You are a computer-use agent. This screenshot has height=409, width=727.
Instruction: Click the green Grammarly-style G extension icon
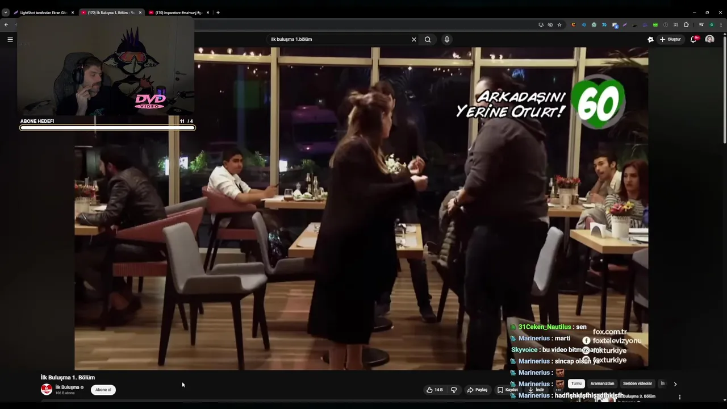[594, 24]
